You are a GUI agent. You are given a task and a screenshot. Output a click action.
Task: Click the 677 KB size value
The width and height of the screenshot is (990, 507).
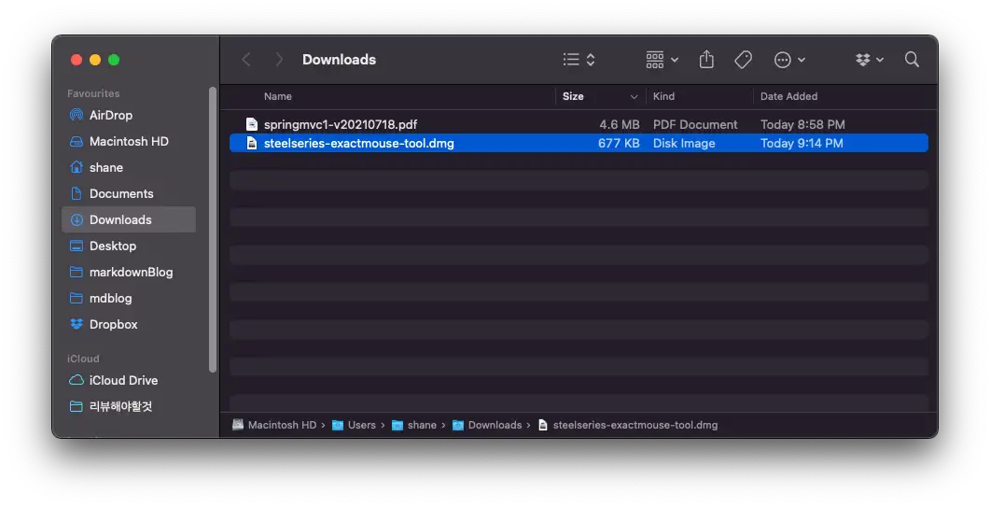[x=619, y=143]
